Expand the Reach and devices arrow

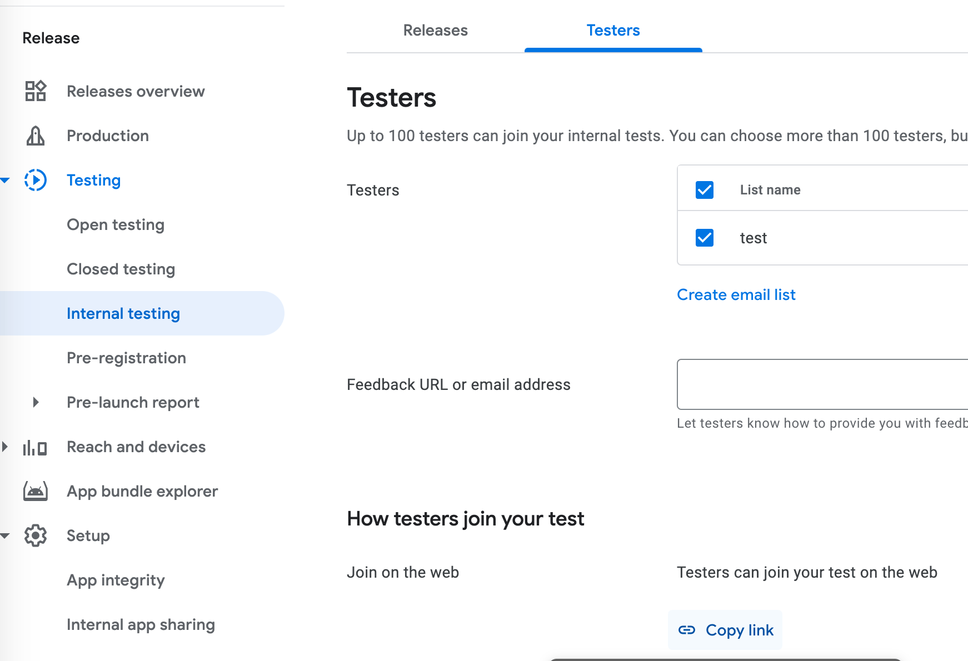5,447
